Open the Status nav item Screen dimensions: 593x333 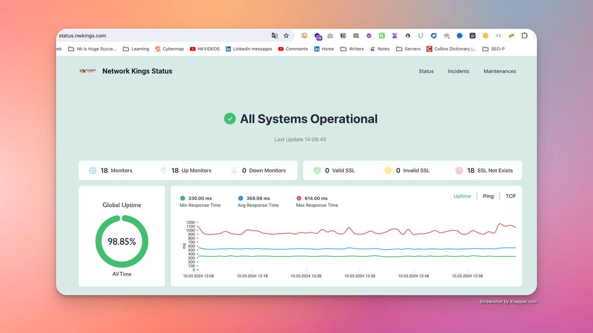pos(426,71)
